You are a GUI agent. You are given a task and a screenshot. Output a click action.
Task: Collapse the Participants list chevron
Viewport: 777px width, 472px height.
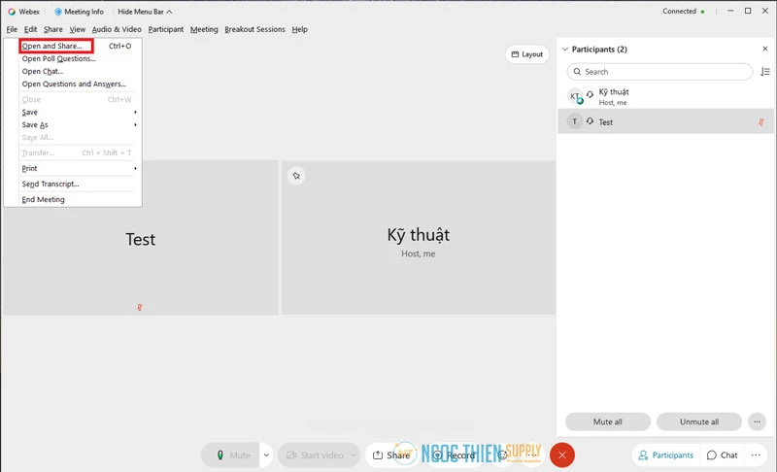pyautogui.click(x=565, y=50)
